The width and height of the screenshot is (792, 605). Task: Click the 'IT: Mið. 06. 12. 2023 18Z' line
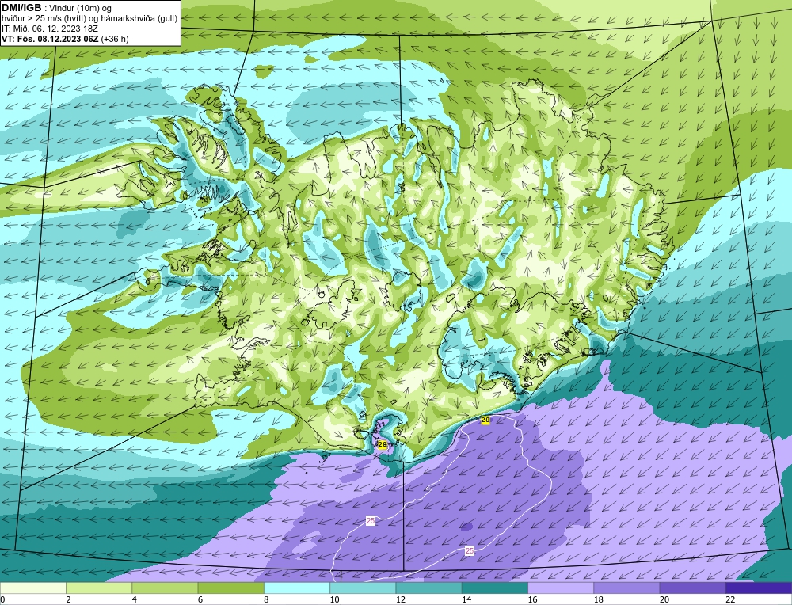point(50,29)
